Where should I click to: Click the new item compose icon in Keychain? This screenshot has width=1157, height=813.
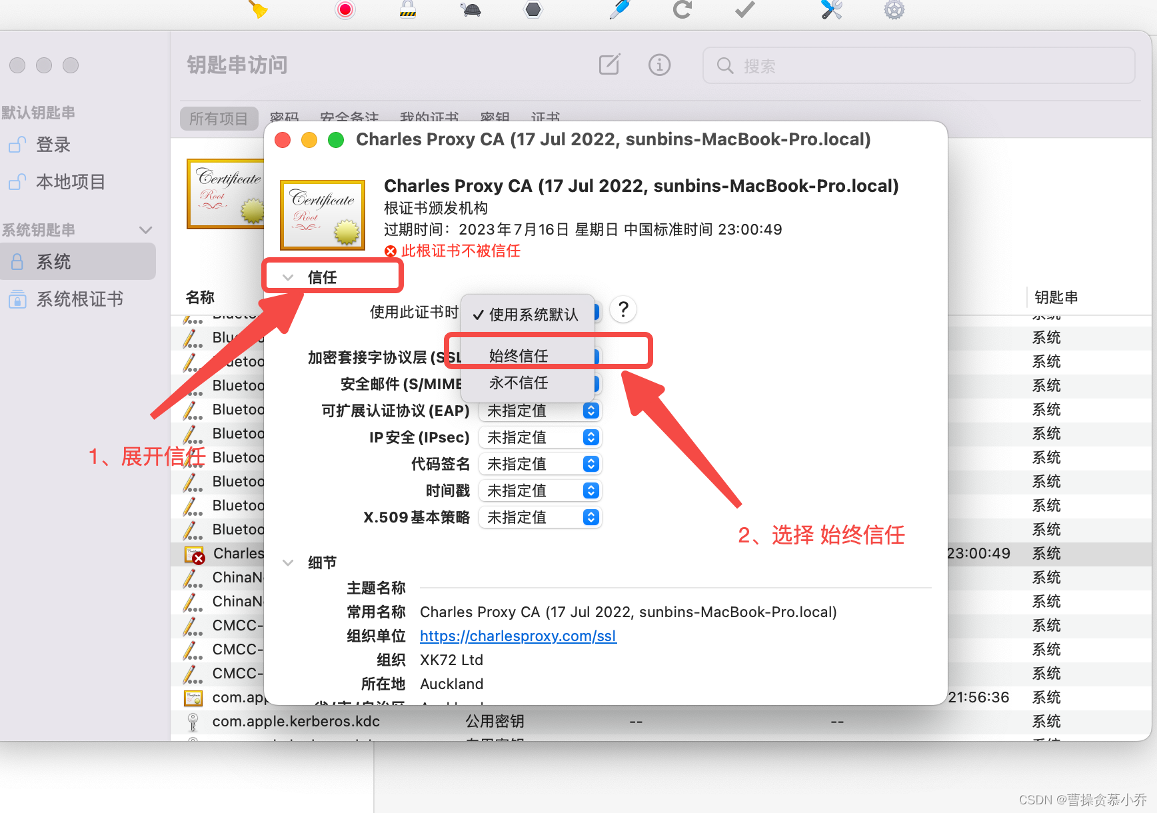pyautogui.click(x=609, y=65)
